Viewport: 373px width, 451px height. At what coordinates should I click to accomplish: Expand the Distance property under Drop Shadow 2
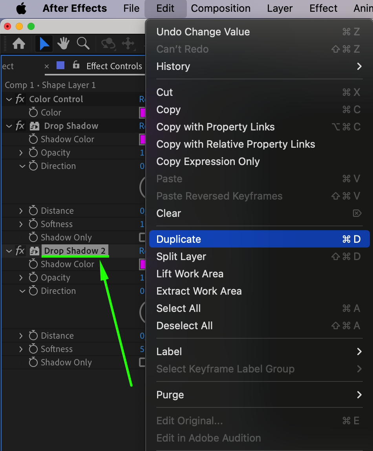[21, 336]
